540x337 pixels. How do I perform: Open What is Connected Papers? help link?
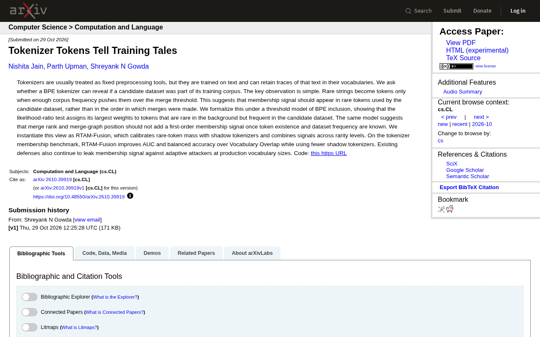click(x=114, y=312)
